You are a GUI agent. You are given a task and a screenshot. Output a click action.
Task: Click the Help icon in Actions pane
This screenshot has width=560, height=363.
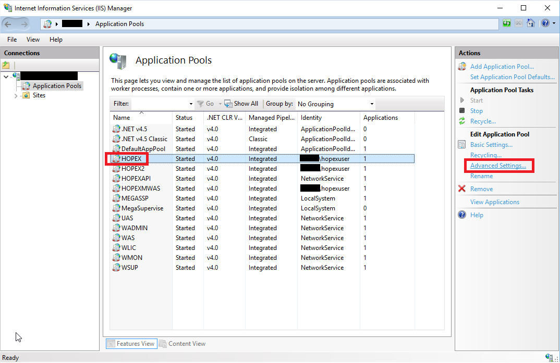click(462, 215)
